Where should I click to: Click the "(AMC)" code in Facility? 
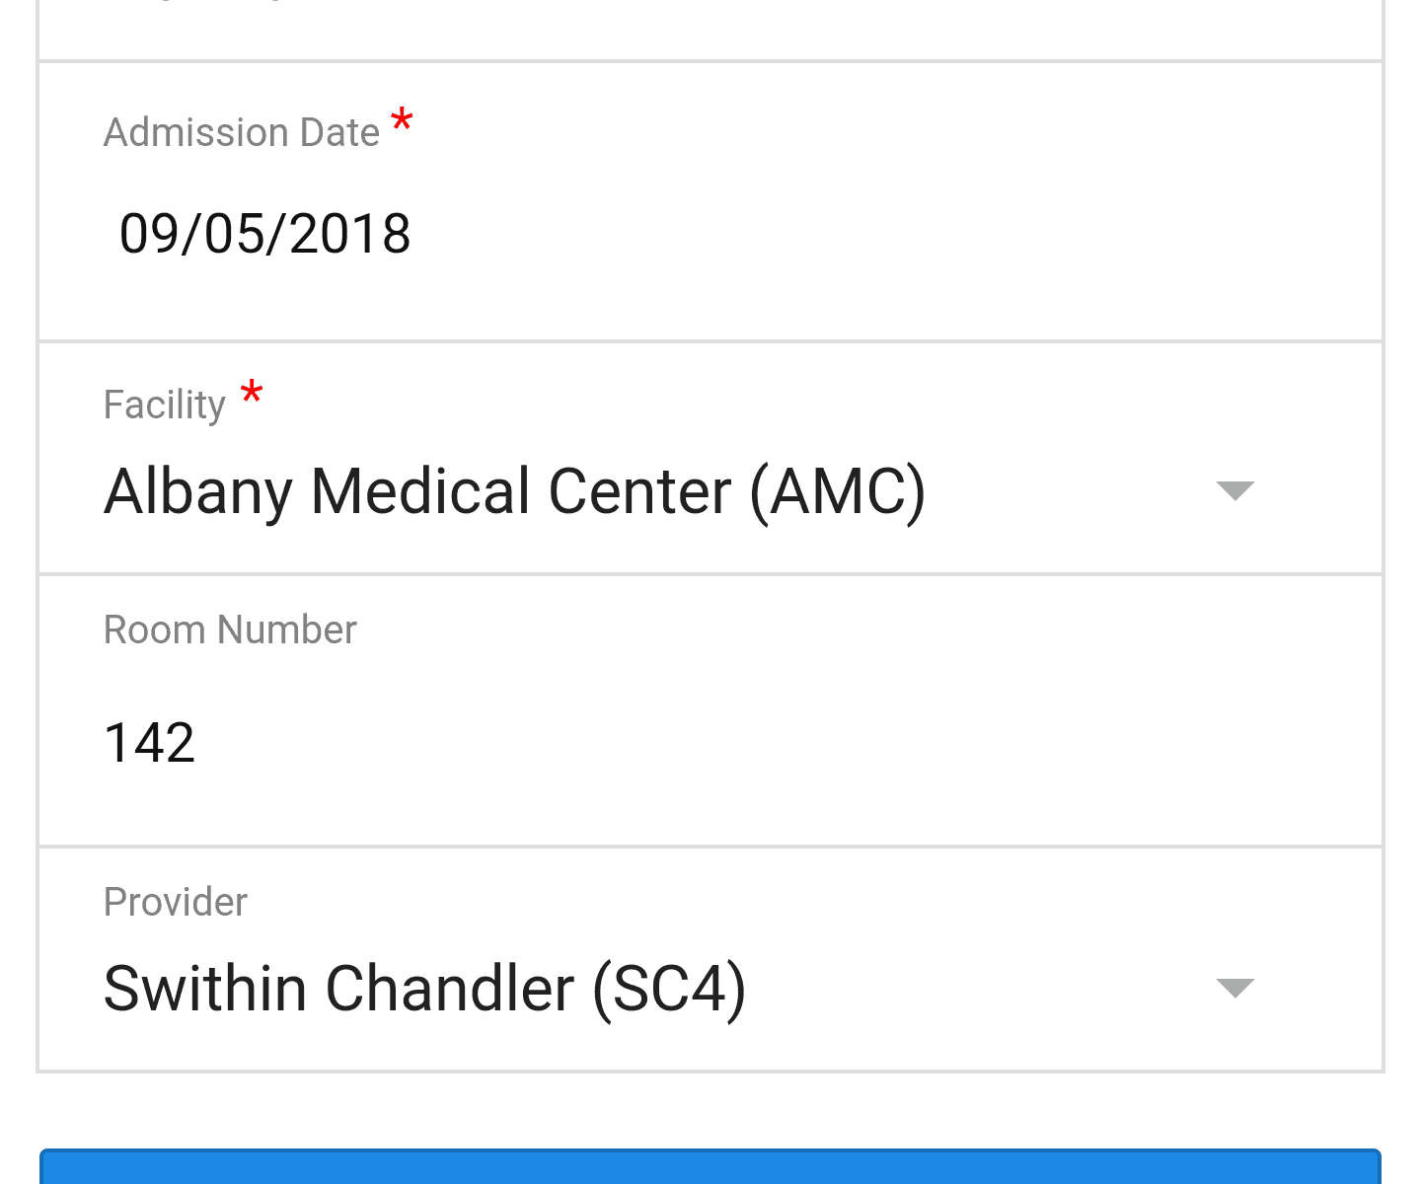pyautogui.click(x=838, y=491)
